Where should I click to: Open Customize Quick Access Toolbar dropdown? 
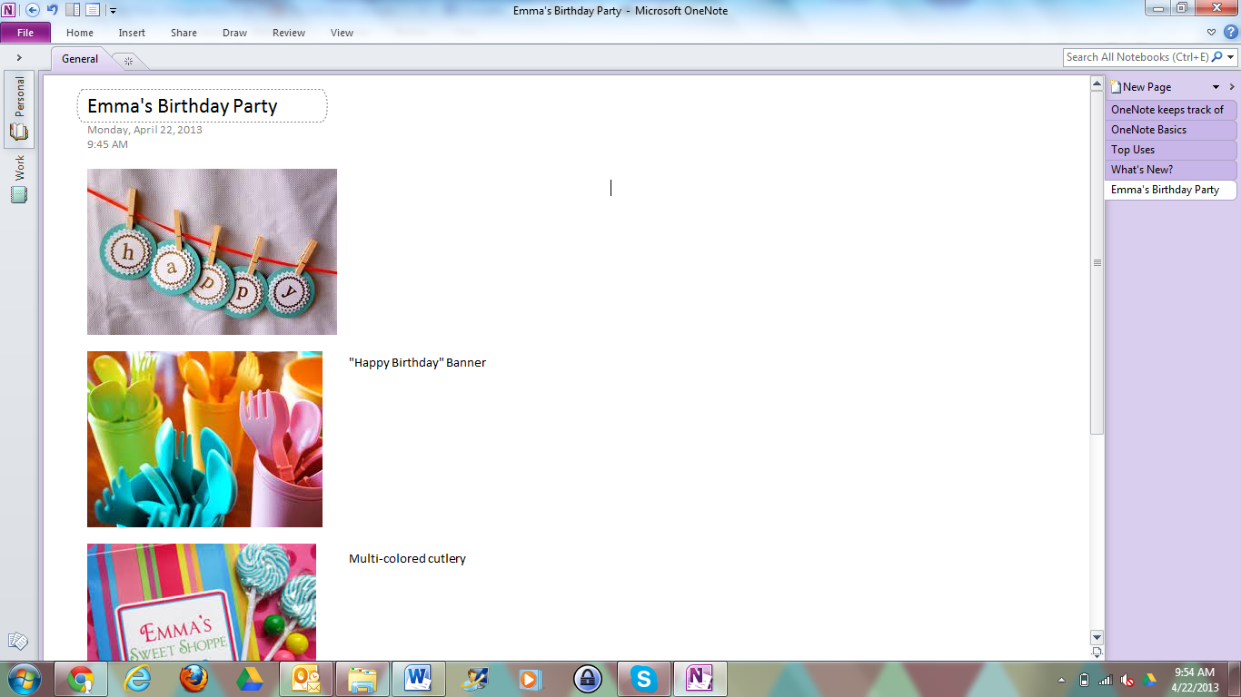[x=113, y=11]
